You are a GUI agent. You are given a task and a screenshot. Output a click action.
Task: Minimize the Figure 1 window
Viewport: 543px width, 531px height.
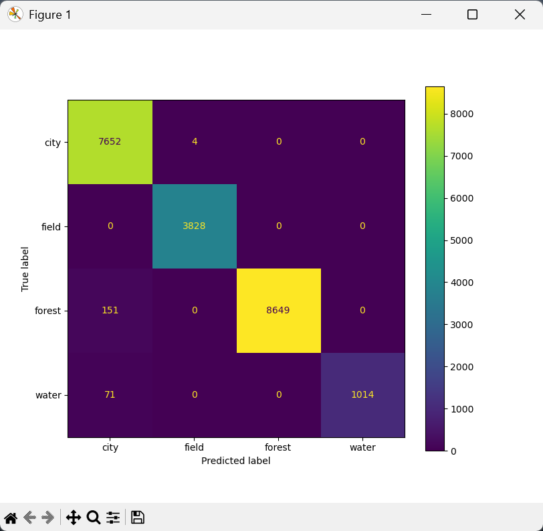pyautogui.click(x=425, y=14)
